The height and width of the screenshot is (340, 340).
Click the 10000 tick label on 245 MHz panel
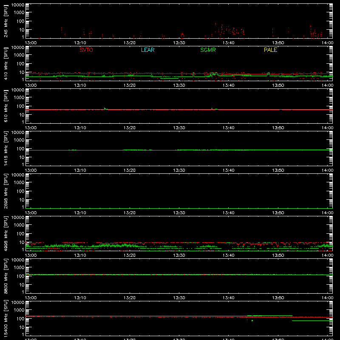(18, 5)
